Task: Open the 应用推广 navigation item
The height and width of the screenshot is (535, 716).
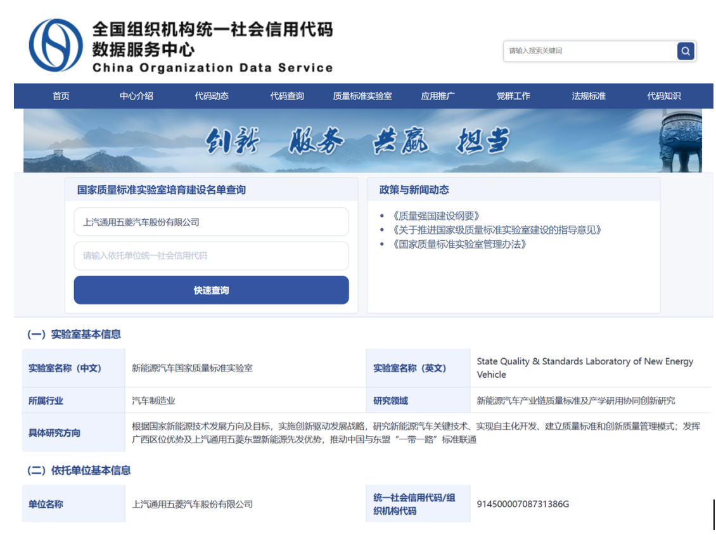Action: point(437,96)
